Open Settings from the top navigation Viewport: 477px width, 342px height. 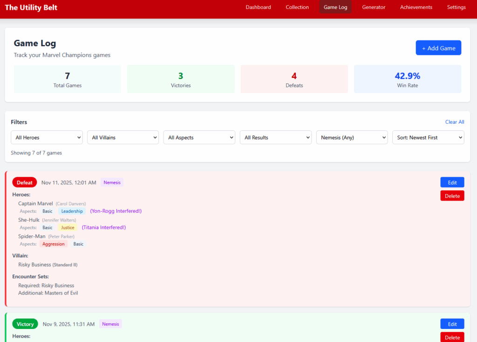[x=456, y=7]
